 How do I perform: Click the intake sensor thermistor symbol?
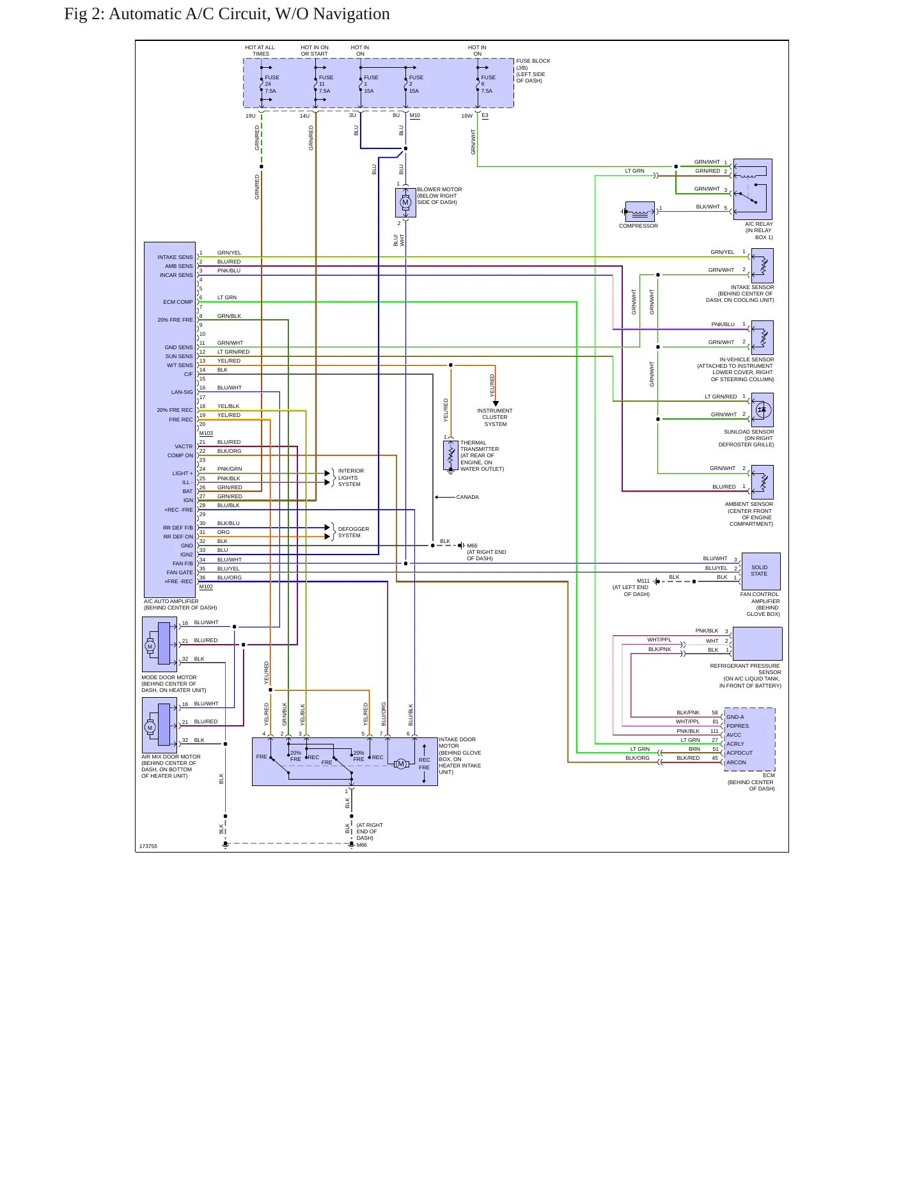pyautogui.click(x=763, y=265)
